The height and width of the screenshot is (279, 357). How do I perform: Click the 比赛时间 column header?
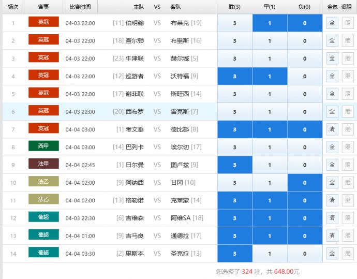[80, 7]
